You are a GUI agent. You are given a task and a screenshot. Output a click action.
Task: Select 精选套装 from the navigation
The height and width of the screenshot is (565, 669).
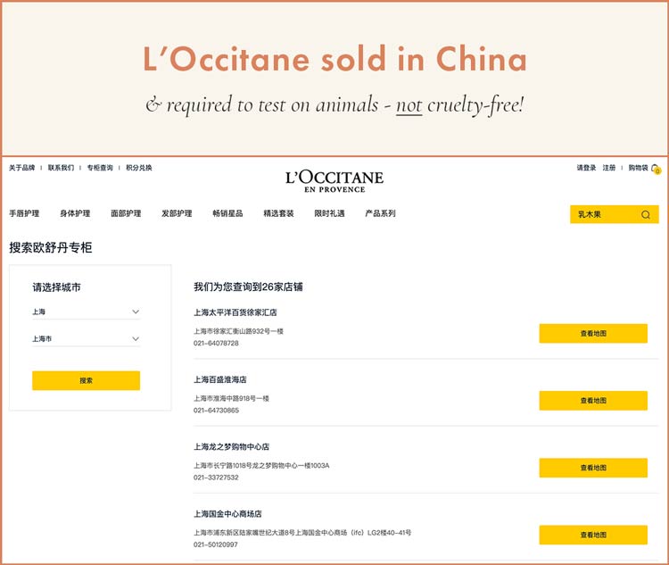[x=278, y=214]
